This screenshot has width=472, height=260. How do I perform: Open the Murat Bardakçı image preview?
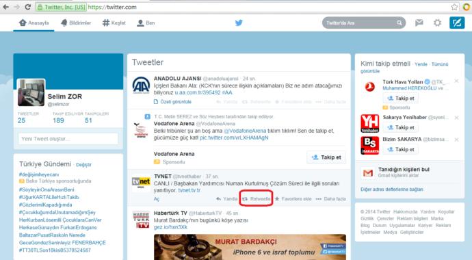pos(250,247)
